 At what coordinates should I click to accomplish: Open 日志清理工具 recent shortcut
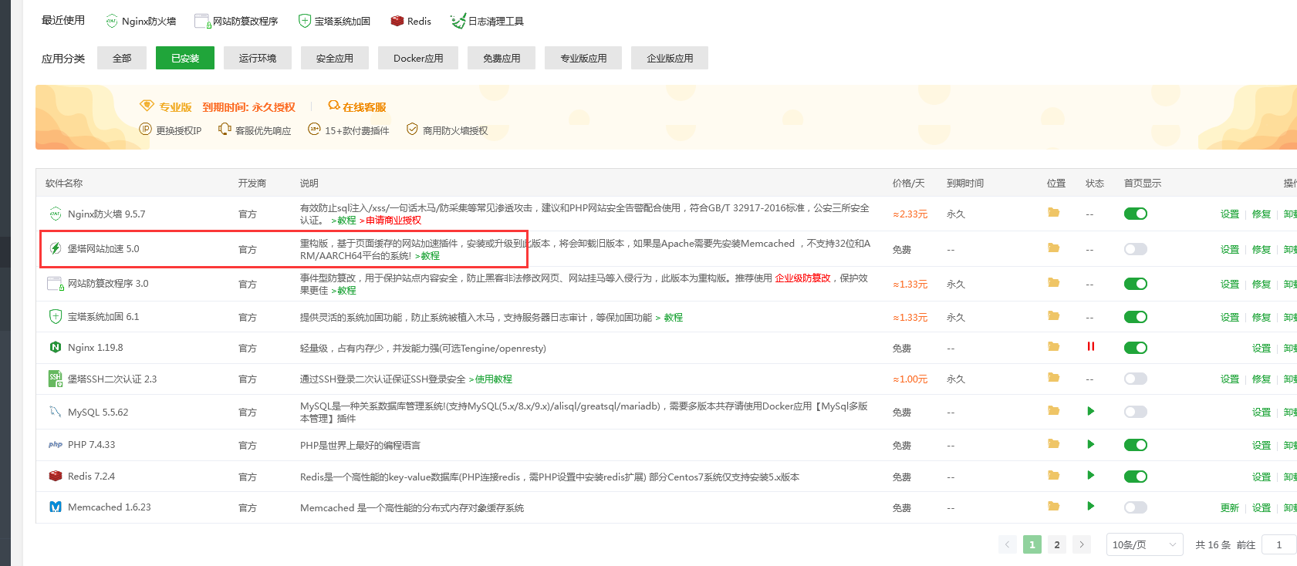[x=487, y=21]
